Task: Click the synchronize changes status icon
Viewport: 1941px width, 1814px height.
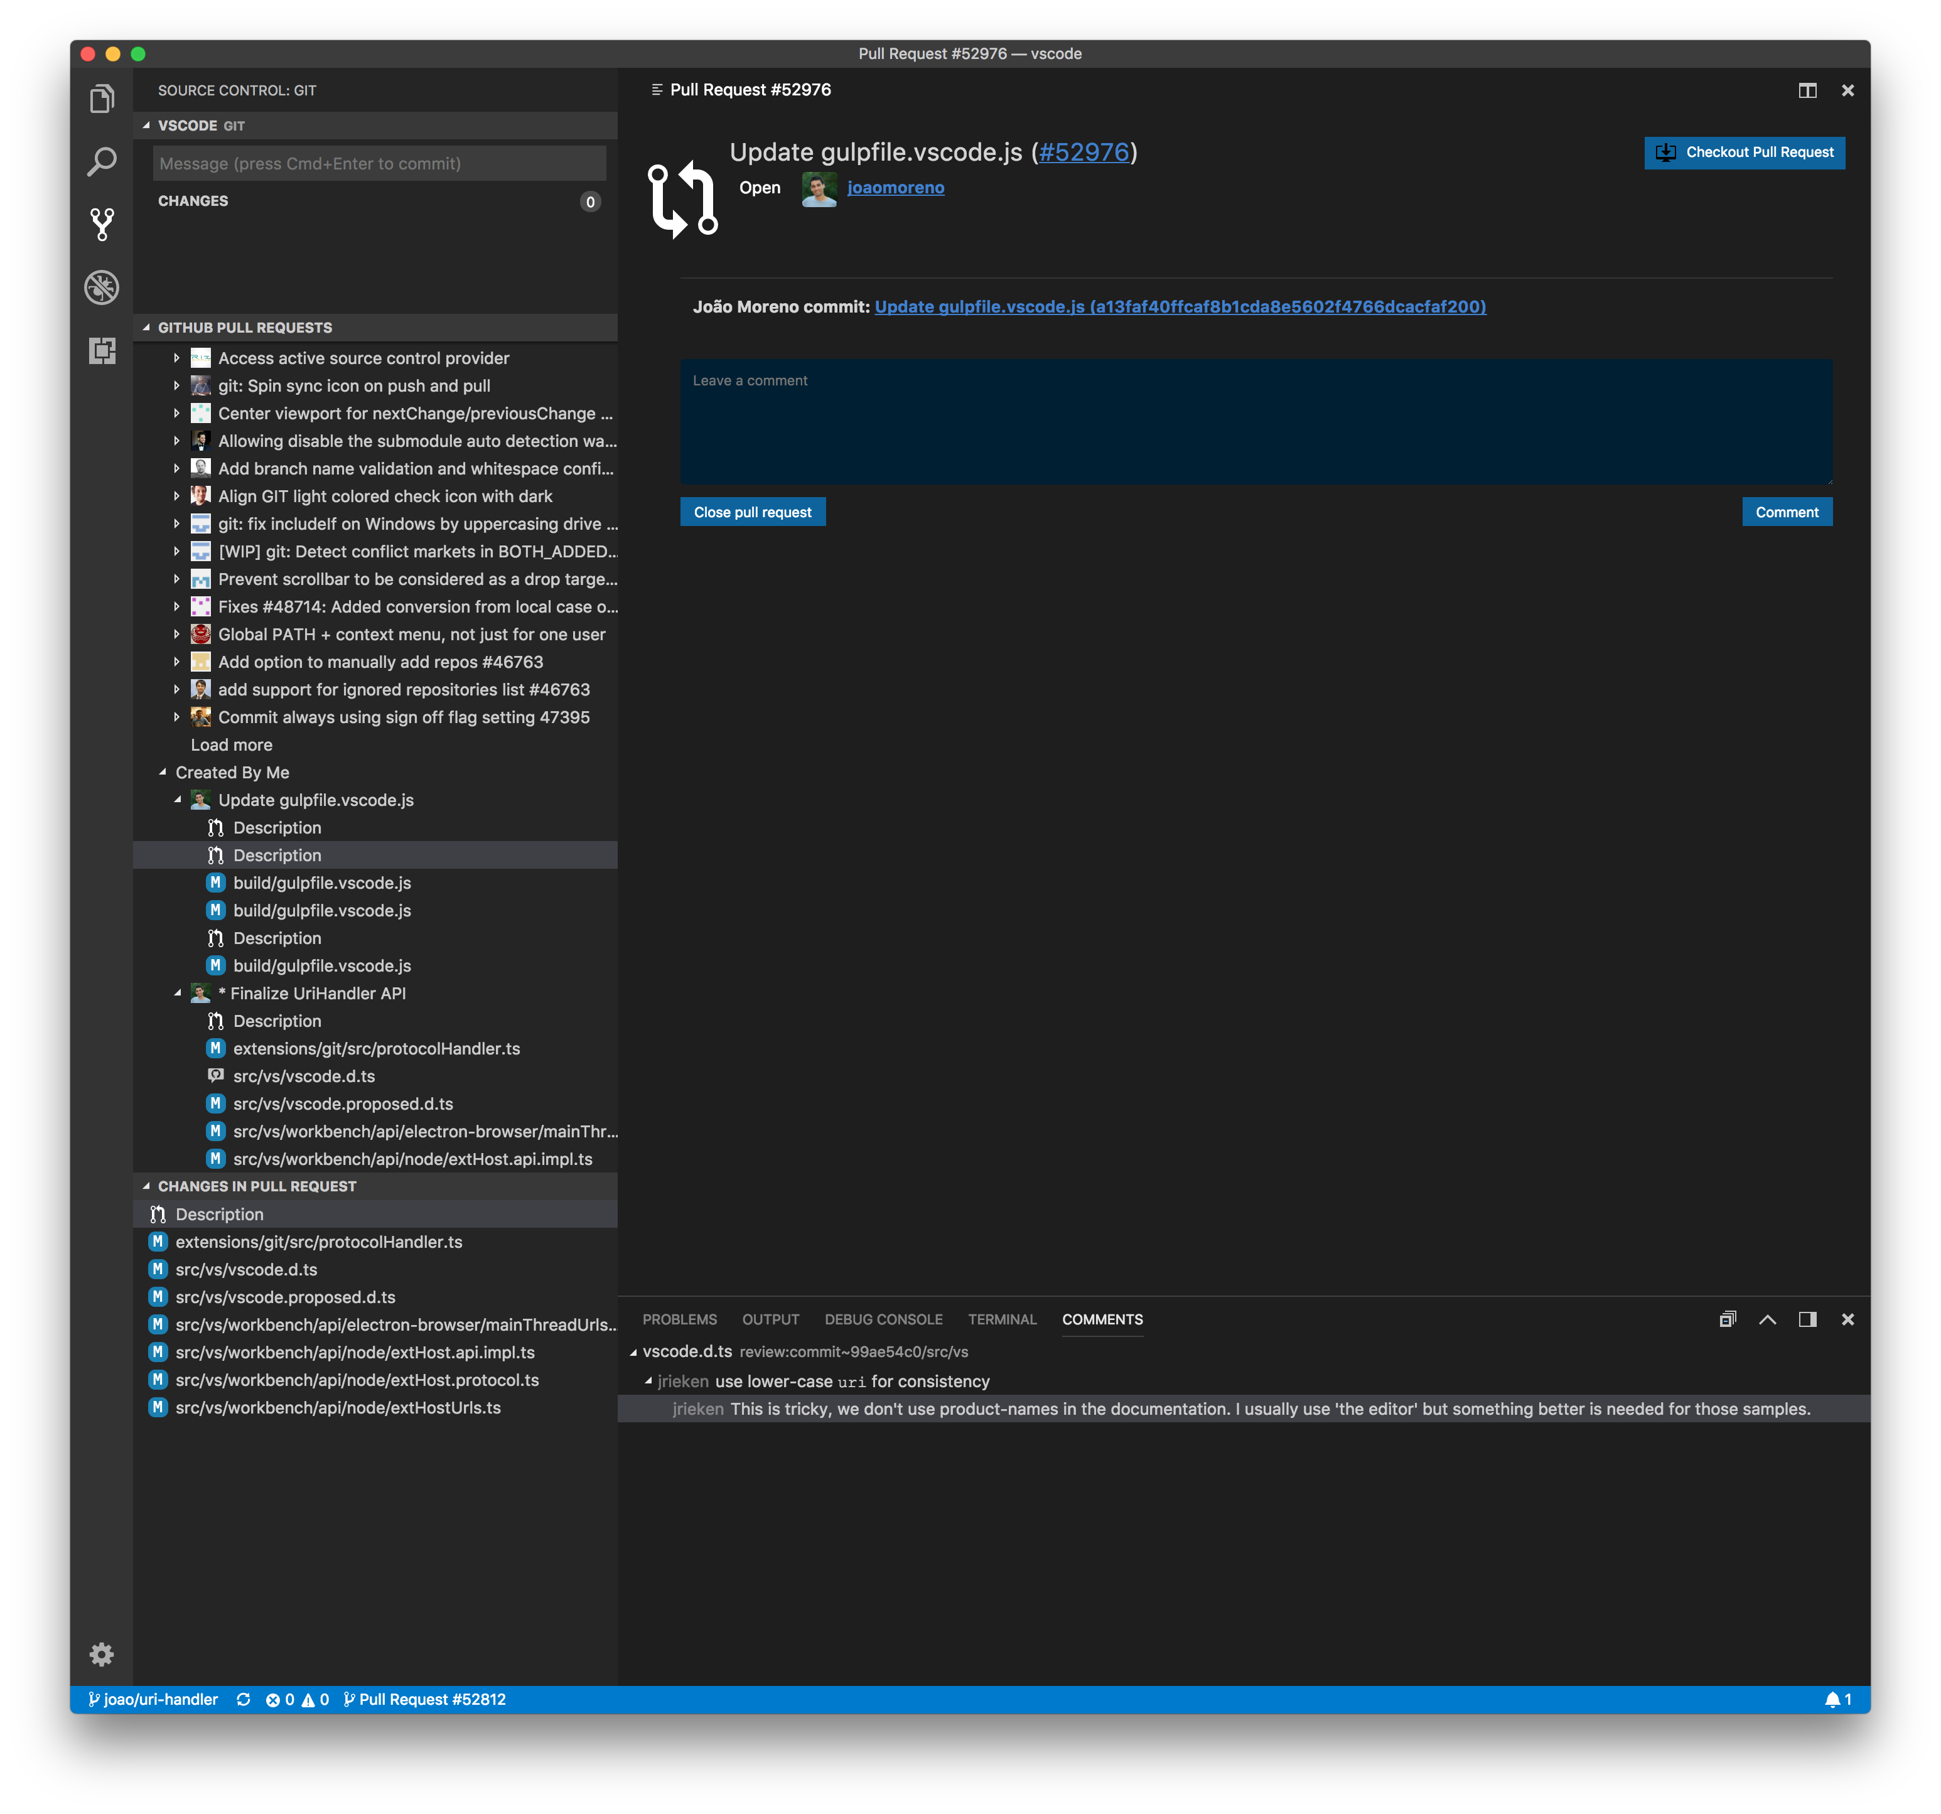Action: tap(243, 1700)
